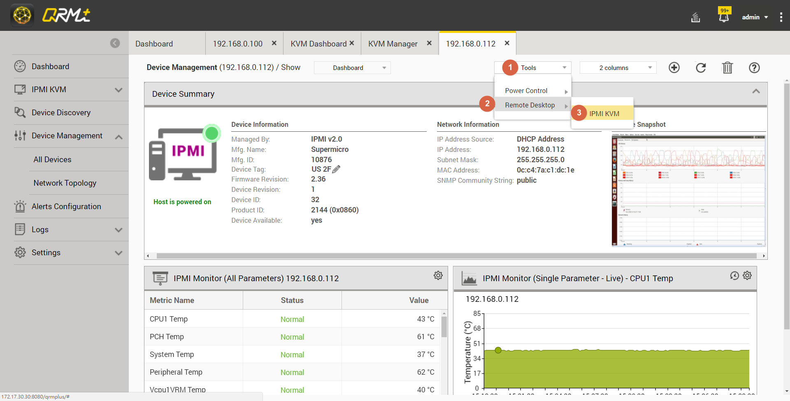
Task: Open the Dashboard view dropdown
Action: pos(352,68)
